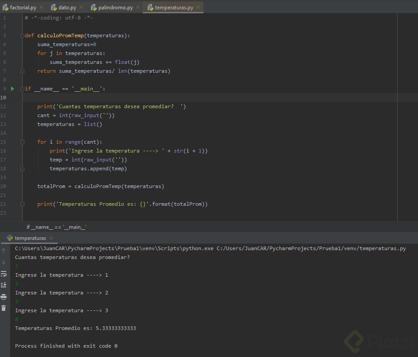Click fold end marker at return line
Image resolution: width=418 pixels, height=357 pixels.
[22, 71]
